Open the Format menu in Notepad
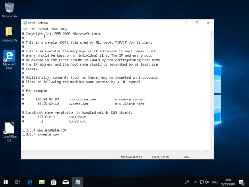This screenshot has width=249, height=187. point(43,29)
